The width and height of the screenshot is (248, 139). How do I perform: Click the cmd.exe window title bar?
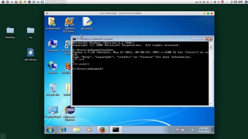[131, 39]
